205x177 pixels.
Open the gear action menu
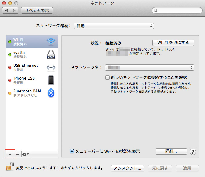tap(26, 154)
